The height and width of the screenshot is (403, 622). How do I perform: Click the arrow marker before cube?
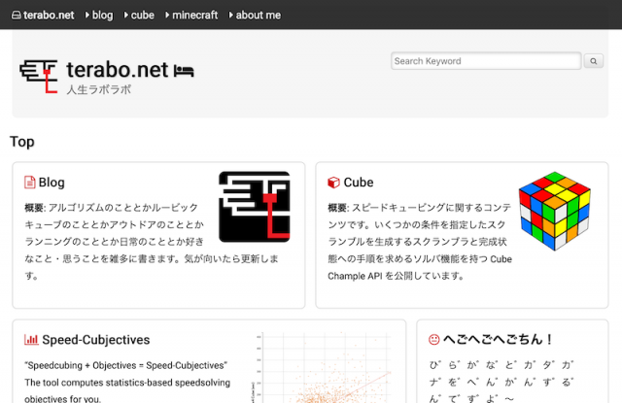126,16
